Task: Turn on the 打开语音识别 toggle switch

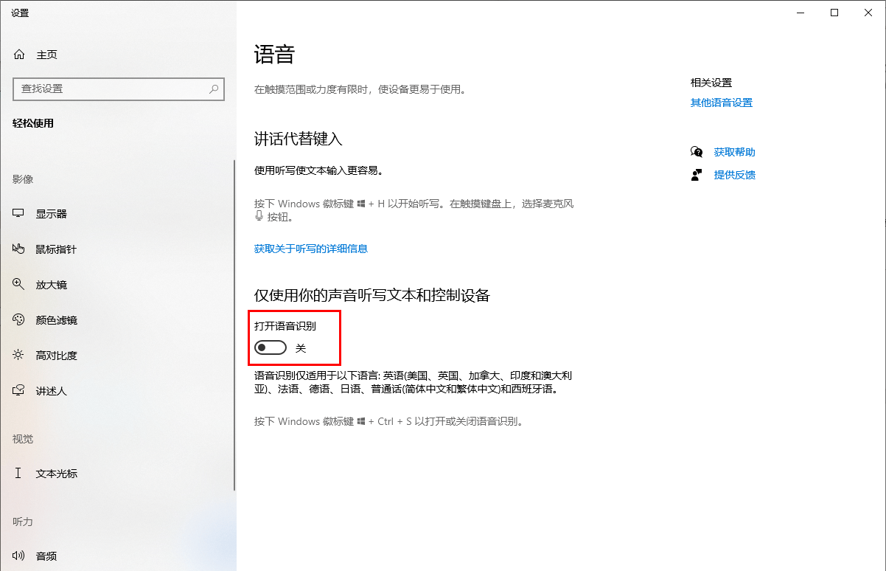Action: click(x=271, y=347)
